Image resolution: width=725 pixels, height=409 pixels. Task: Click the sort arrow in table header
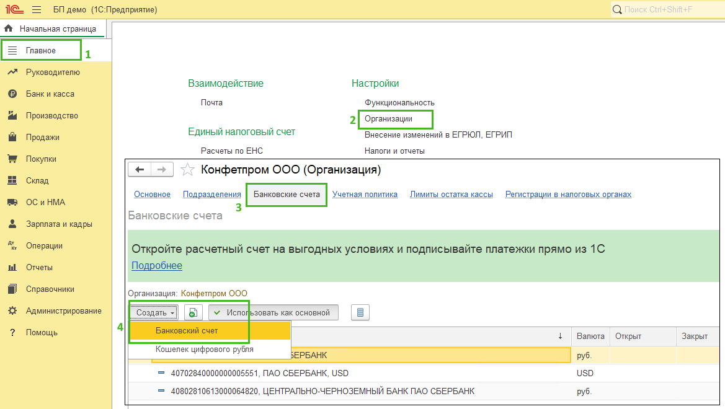coord(561,336)
